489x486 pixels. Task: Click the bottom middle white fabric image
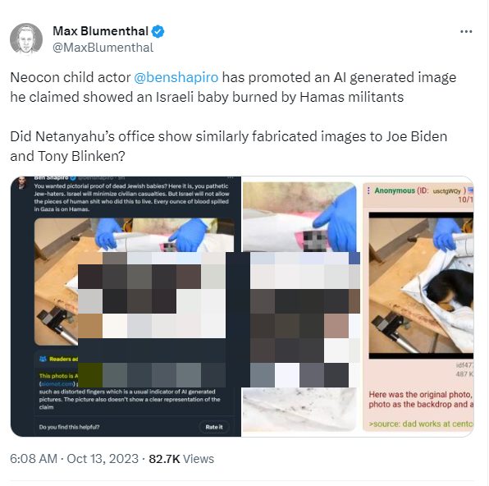(x=299, y=410)
